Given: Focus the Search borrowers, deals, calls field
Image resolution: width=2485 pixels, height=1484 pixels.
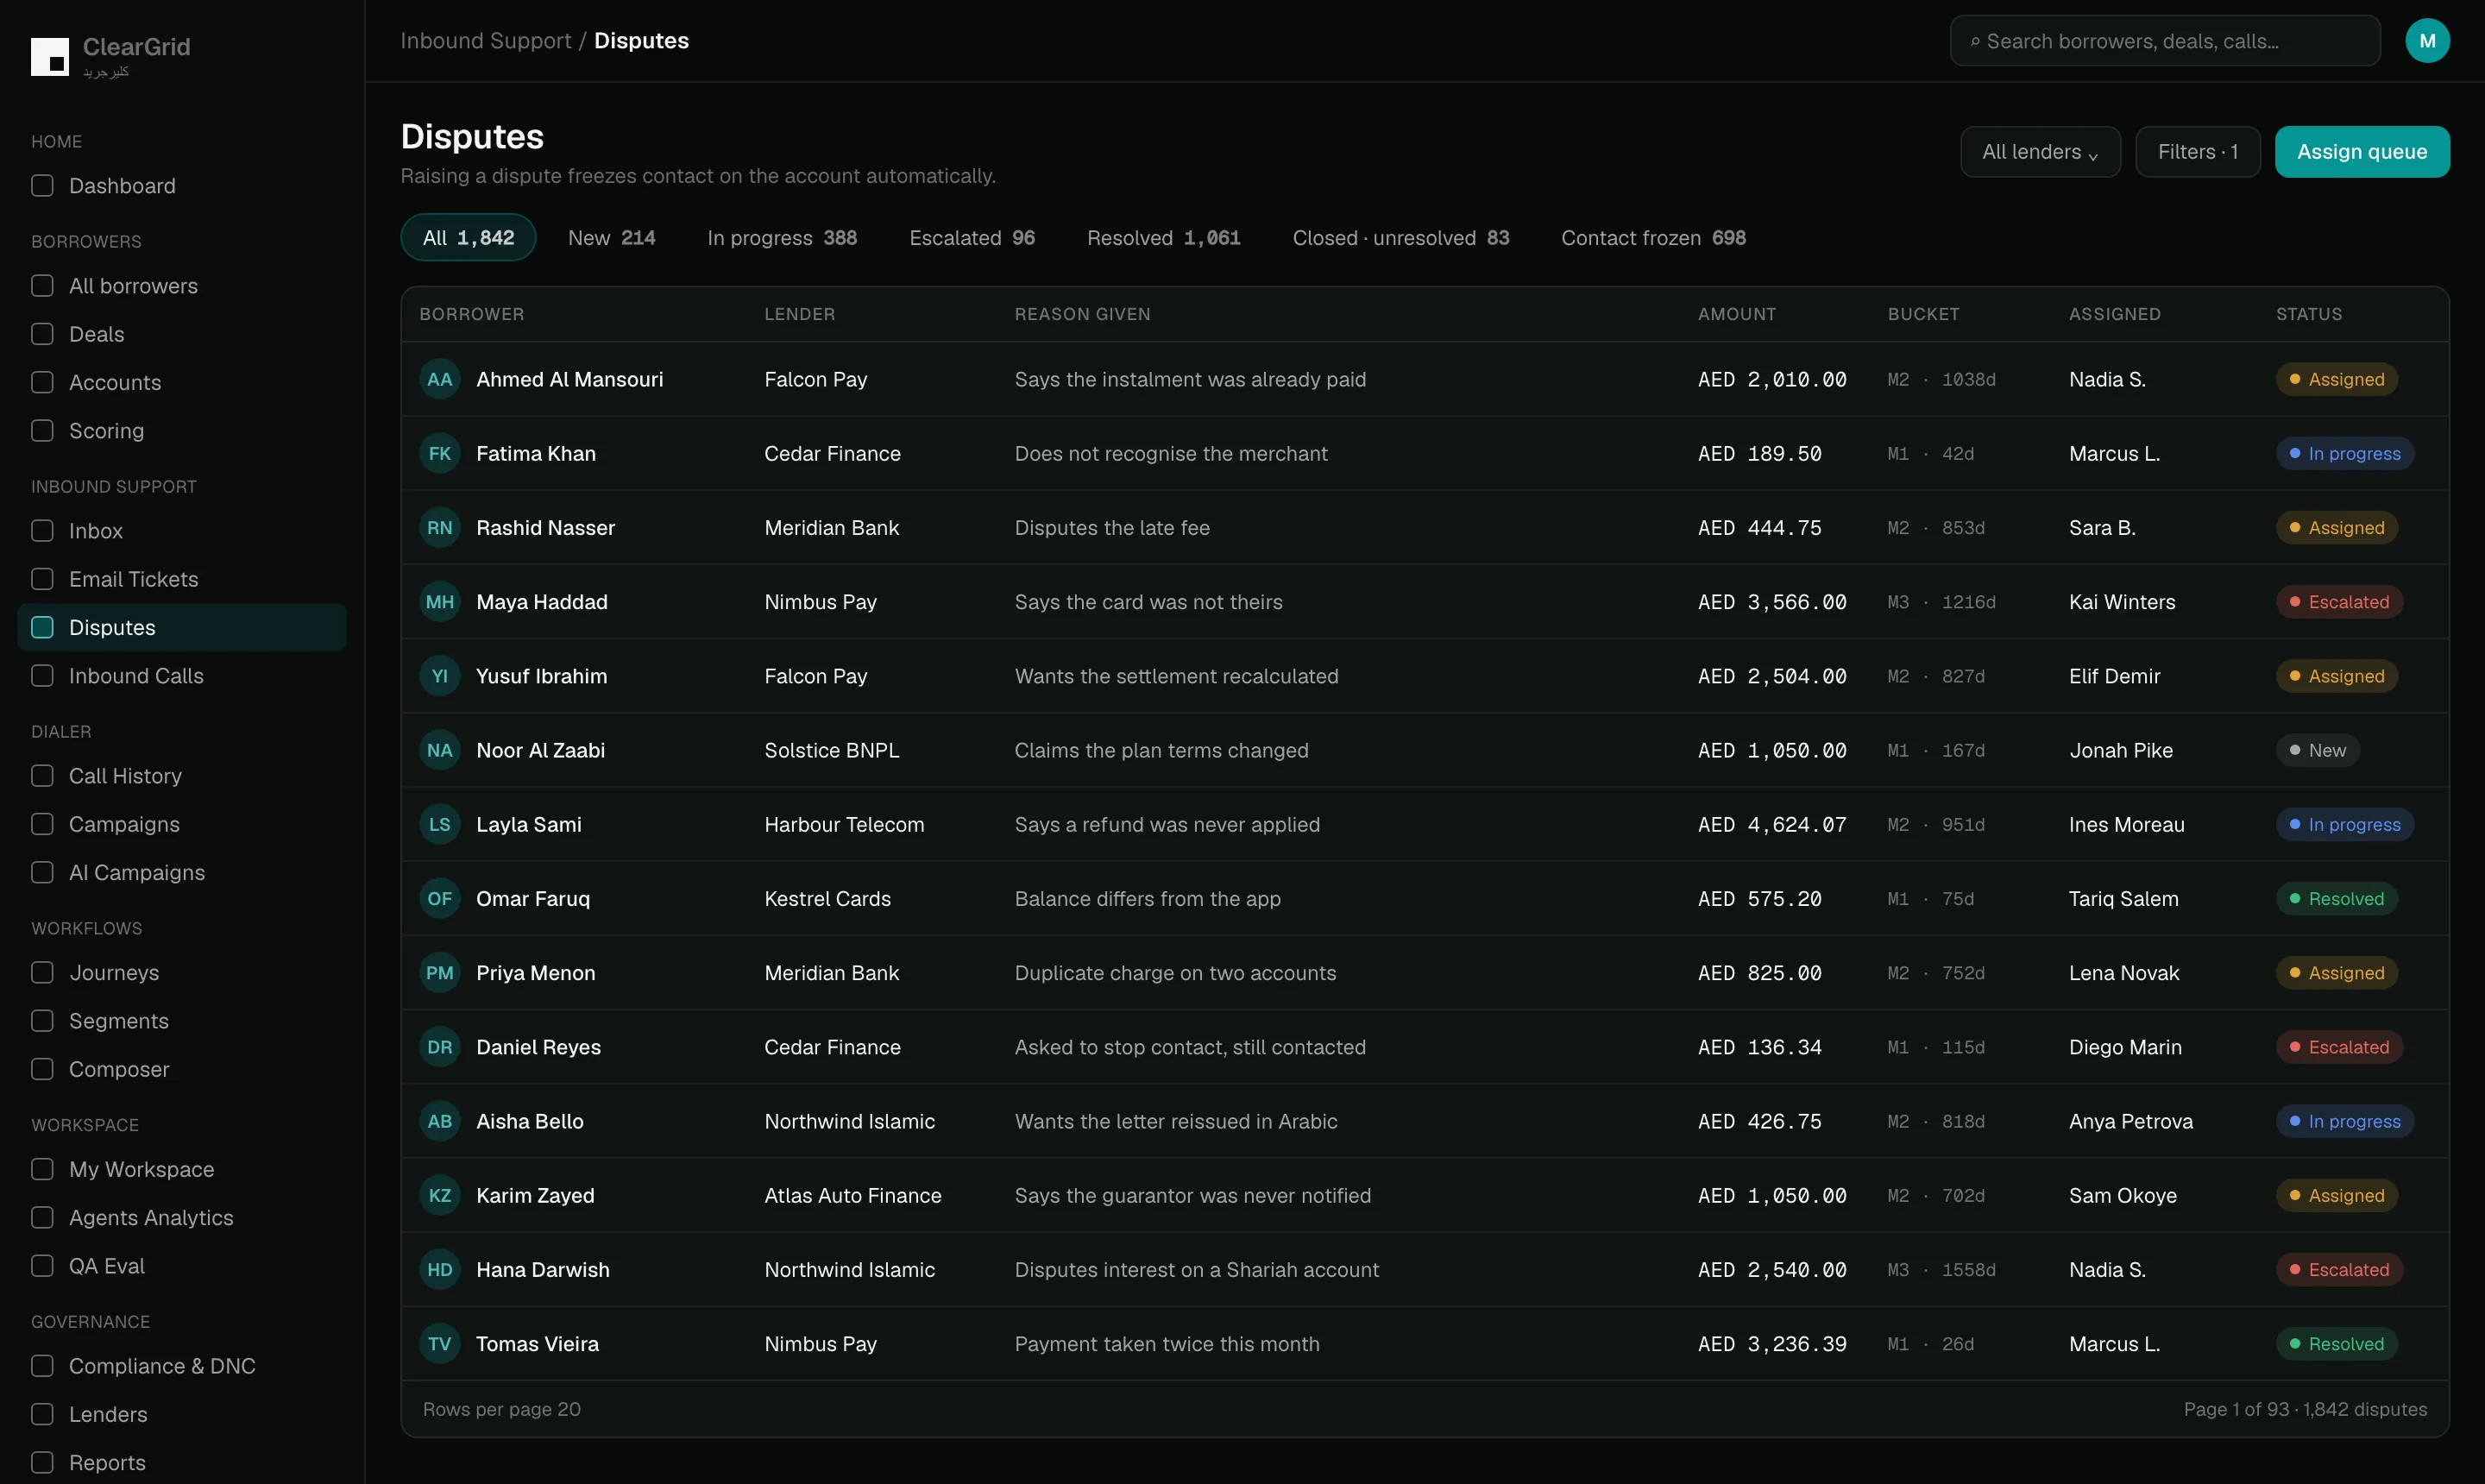Looking at the screenshot, I should [x=2165, y=41].
